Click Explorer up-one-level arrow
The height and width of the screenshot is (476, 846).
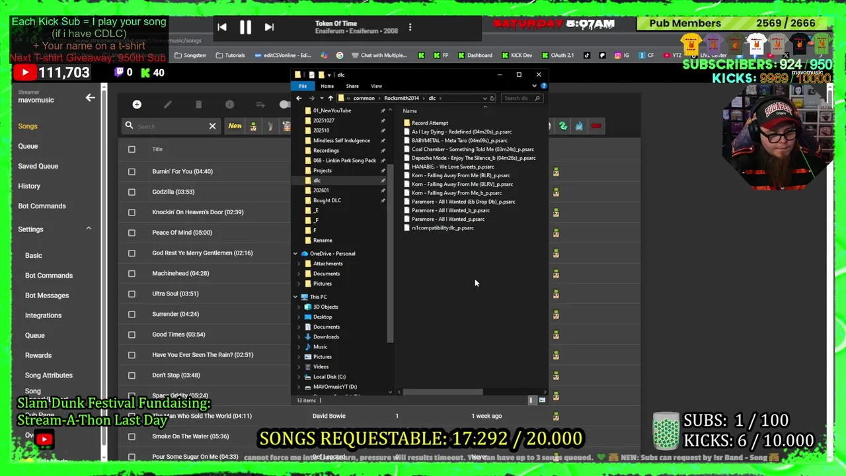(x=330, y=98)
